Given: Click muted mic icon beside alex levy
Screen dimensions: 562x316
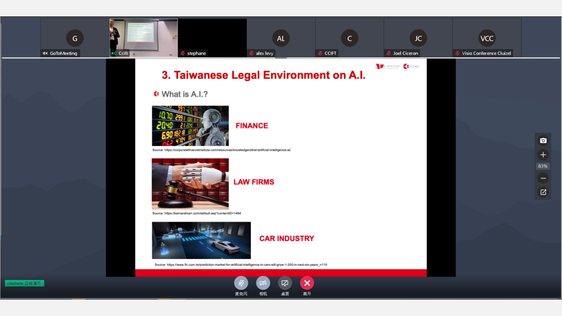Looking at the screenshot, I should 251,53.
